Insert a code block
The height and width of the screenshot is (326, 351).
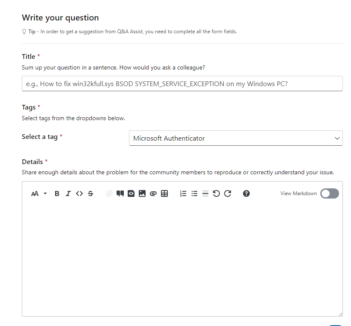[x=131, y=193]
